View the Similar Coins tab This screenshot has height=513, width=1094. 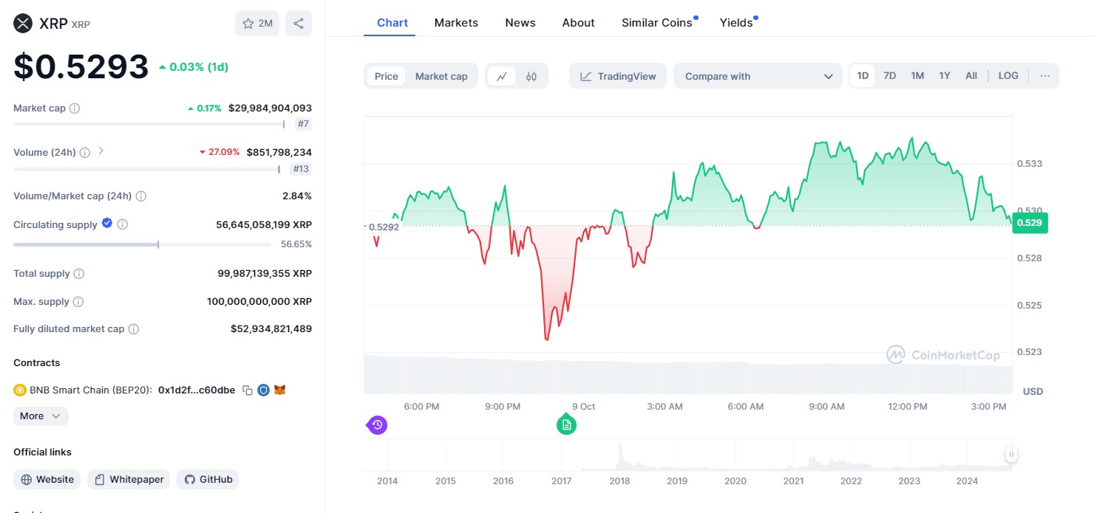(657, 23)
